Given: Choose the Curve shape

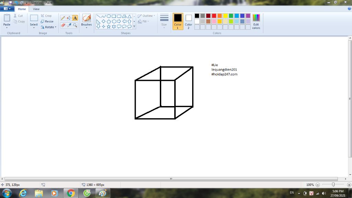Looking at the screenshot, I should [103, 16].
